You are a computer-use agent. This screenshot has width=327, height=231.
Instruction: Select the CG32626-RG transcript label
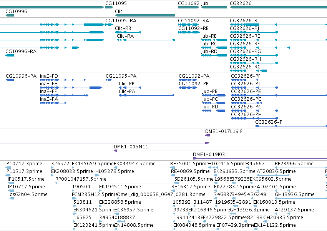click(245, 52)
